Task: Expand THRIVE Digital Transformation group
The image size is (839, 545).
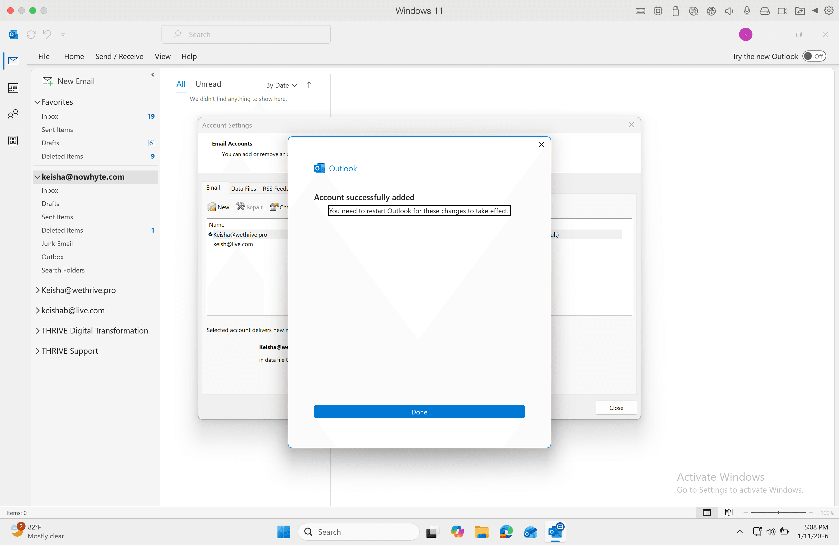Action: pyautogui.click(x=37, y=330)
